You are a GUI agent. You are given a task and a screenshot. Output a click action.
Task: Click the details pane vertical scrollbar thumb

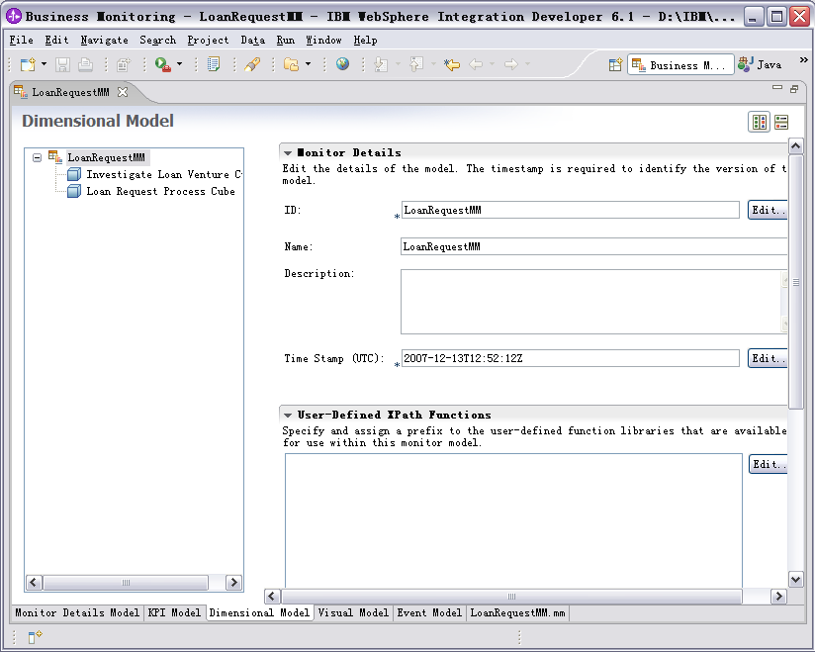click(x=796, y=282)
